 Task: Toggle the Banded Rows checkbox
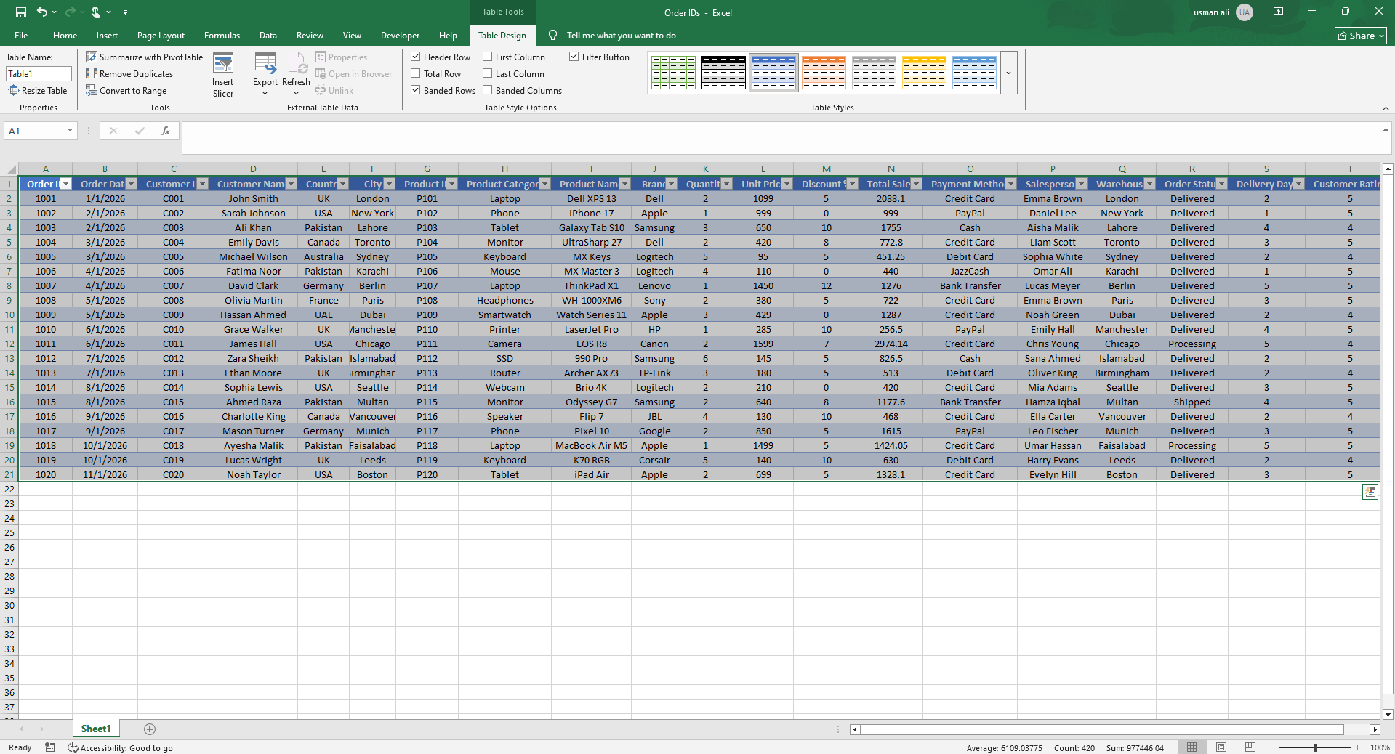pos(415,90)
